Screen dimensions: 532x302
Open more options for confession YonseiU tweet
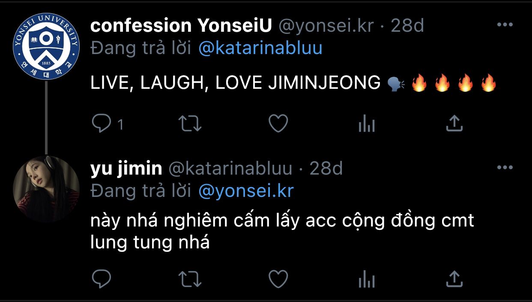point(505,25)
